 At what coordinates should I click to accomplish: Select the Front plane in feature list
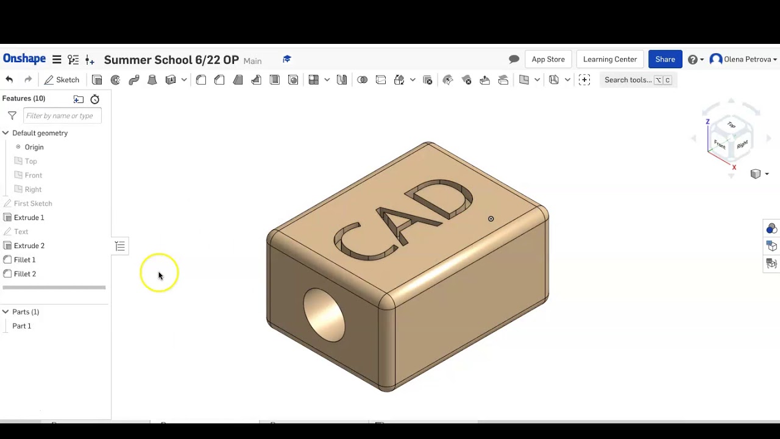(x=34, y=175)
